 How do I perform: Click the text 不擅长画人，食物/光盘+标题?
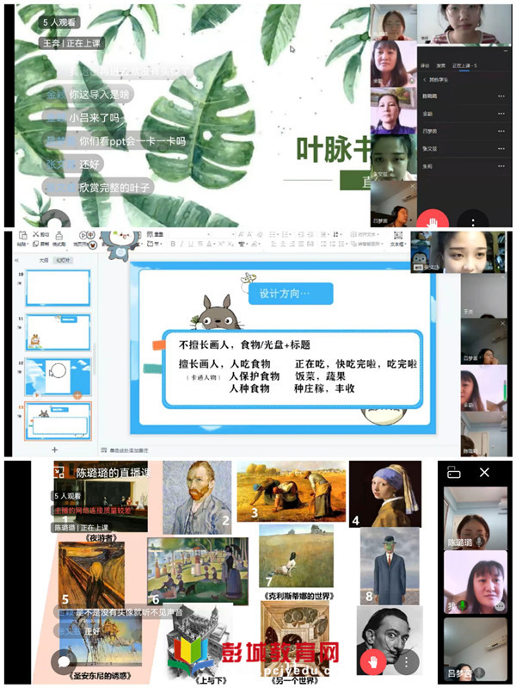244,345
